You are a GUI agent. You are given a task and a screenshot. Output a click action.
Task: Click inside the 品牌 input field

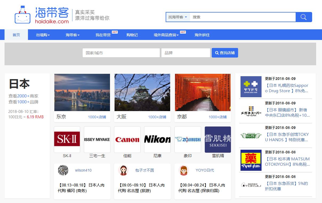[185, 52]
